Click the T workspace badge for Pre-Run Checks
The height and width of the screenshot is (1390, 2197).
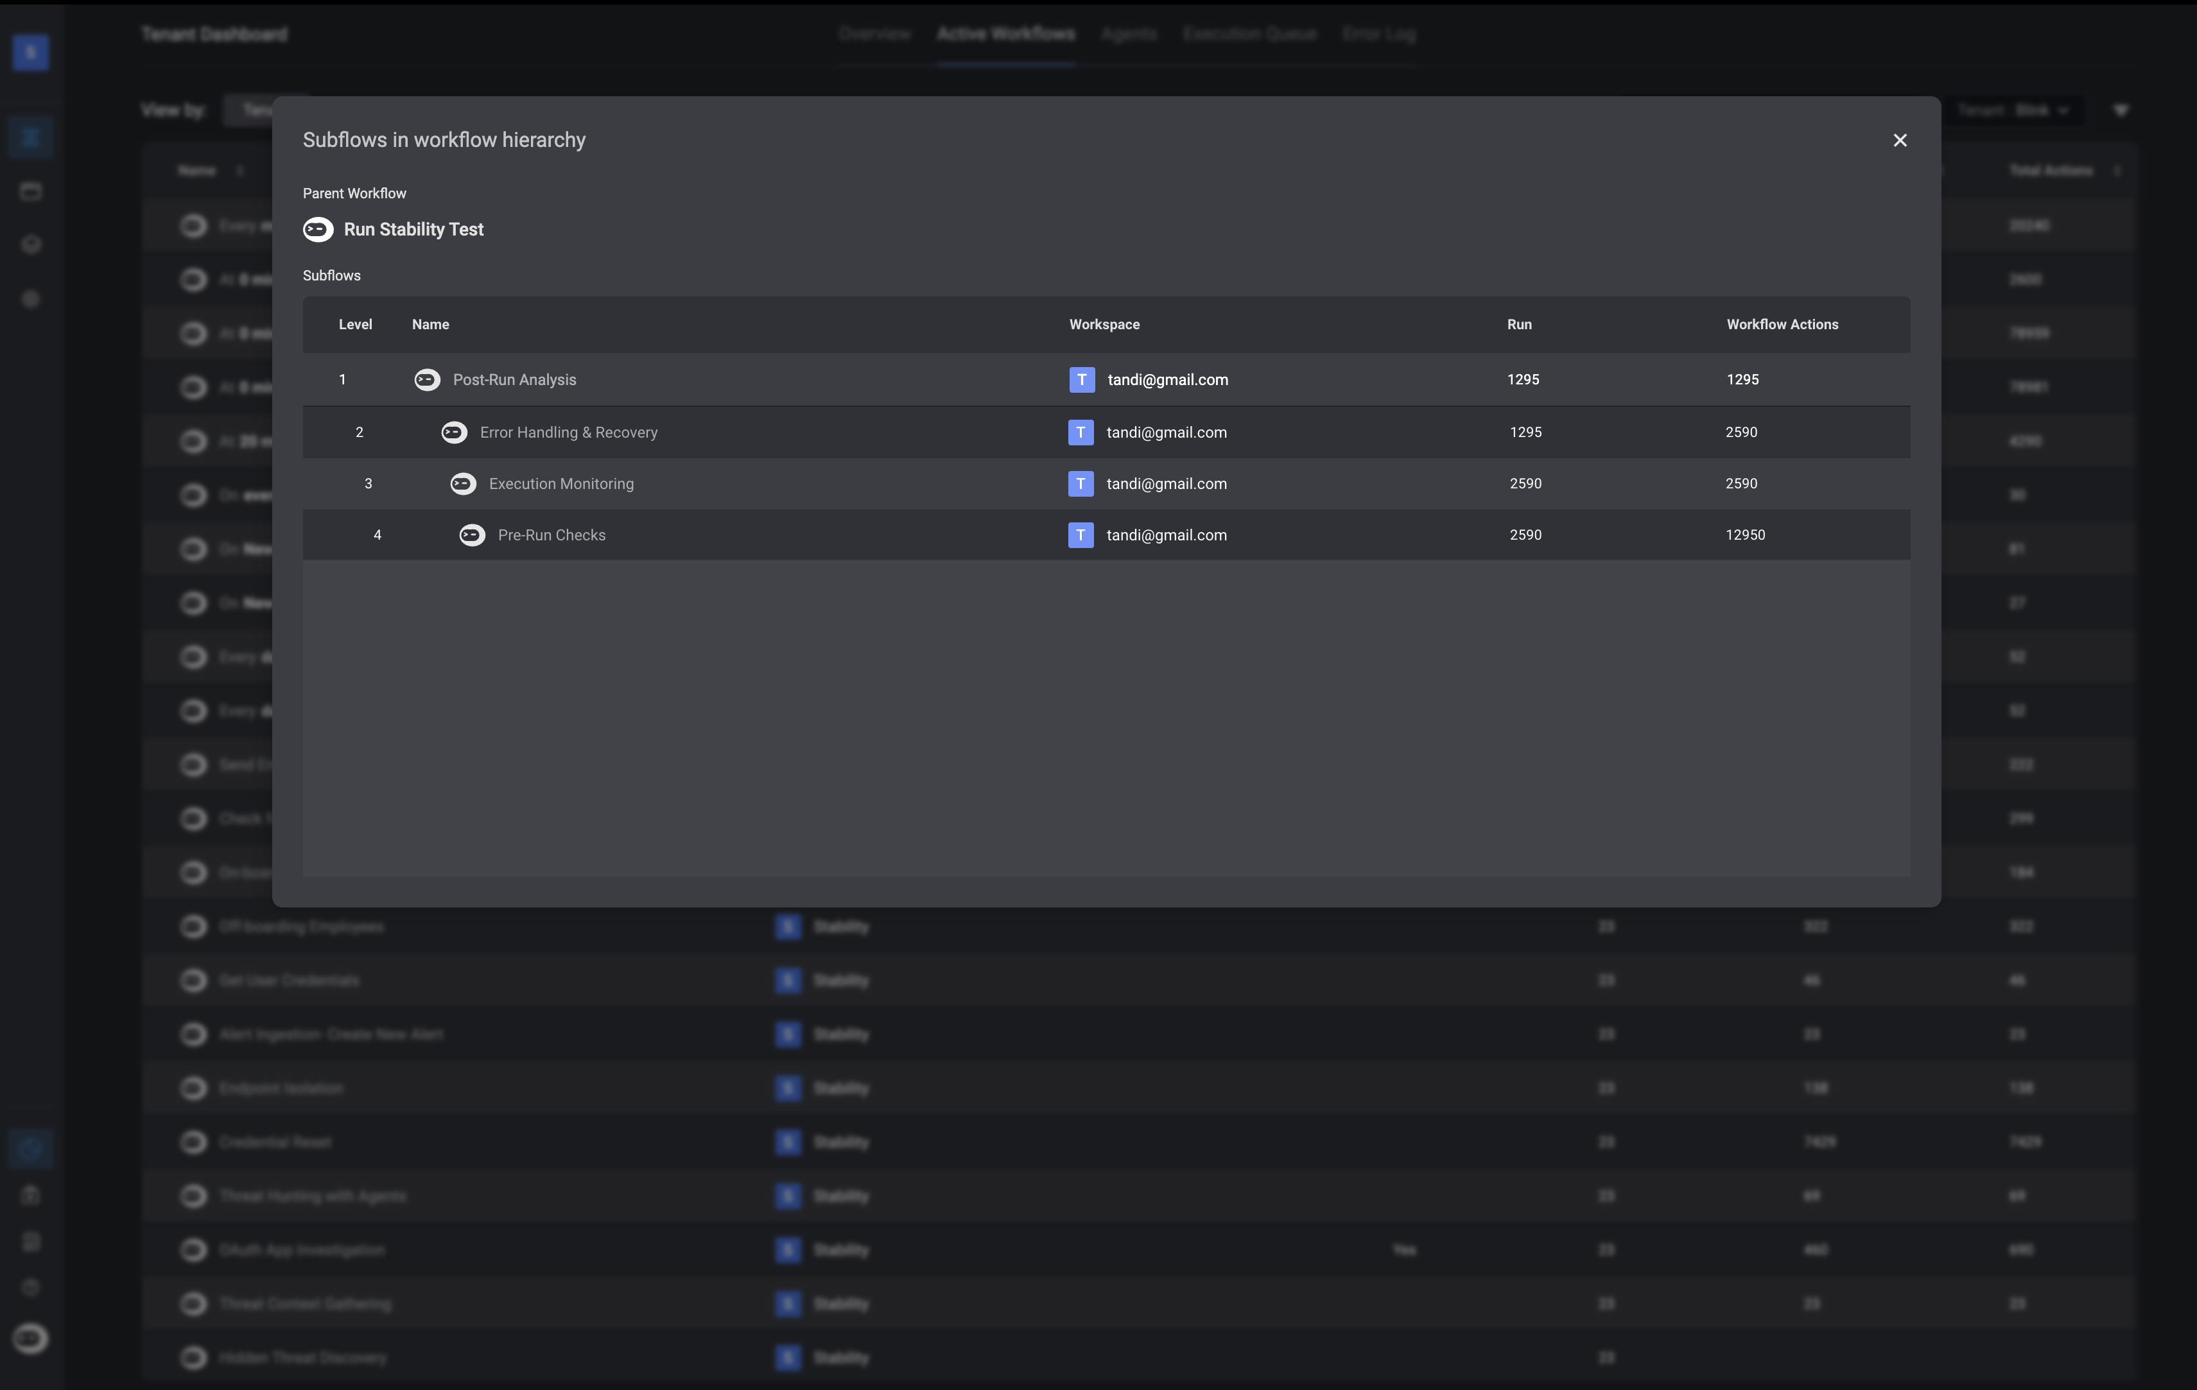tap(1081, 535)
